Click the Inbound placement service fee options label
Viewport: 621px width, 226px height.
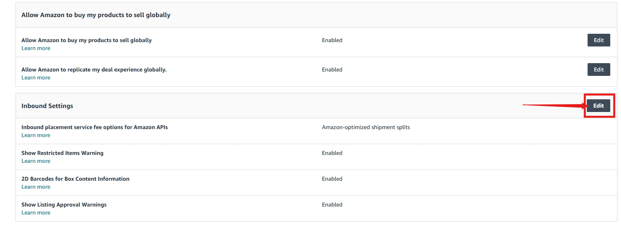coord(95,127)
